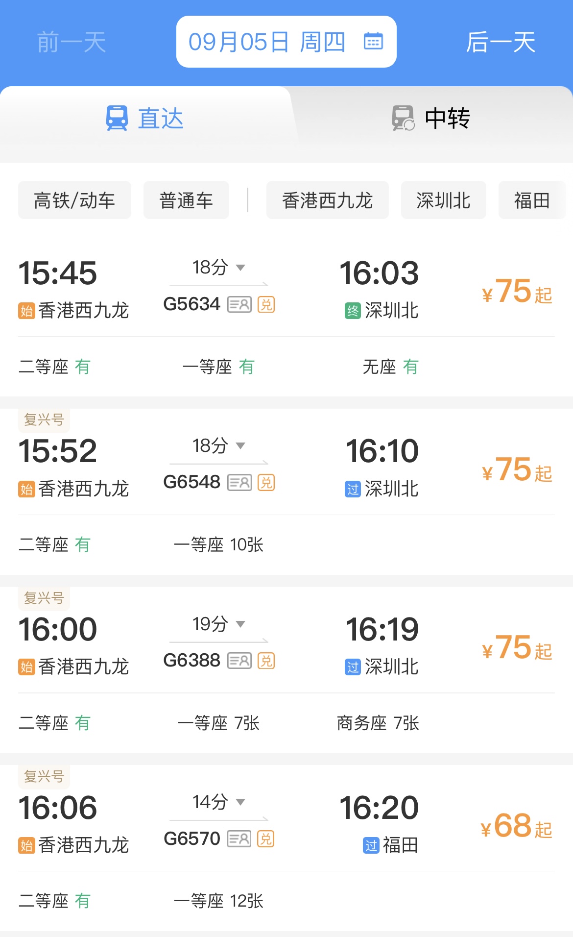Tap the ID card icon for G6388
The height and width of the screenshot is (937, 573).
pyautogui.click(x=239, y=661)
